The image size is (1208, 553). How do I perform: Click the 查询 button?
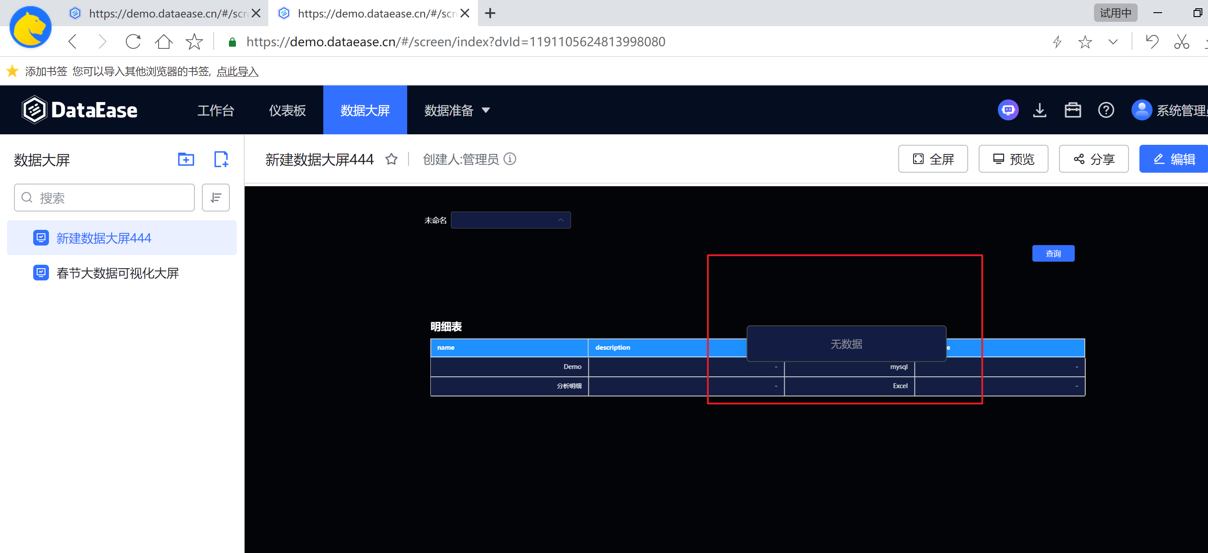(1053, 253)
